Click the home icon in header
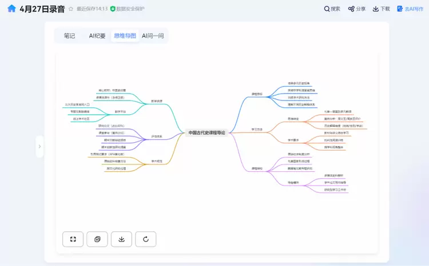 click(11, 9)
